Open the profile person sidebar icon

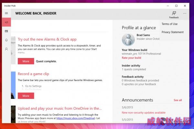point(6,49)
